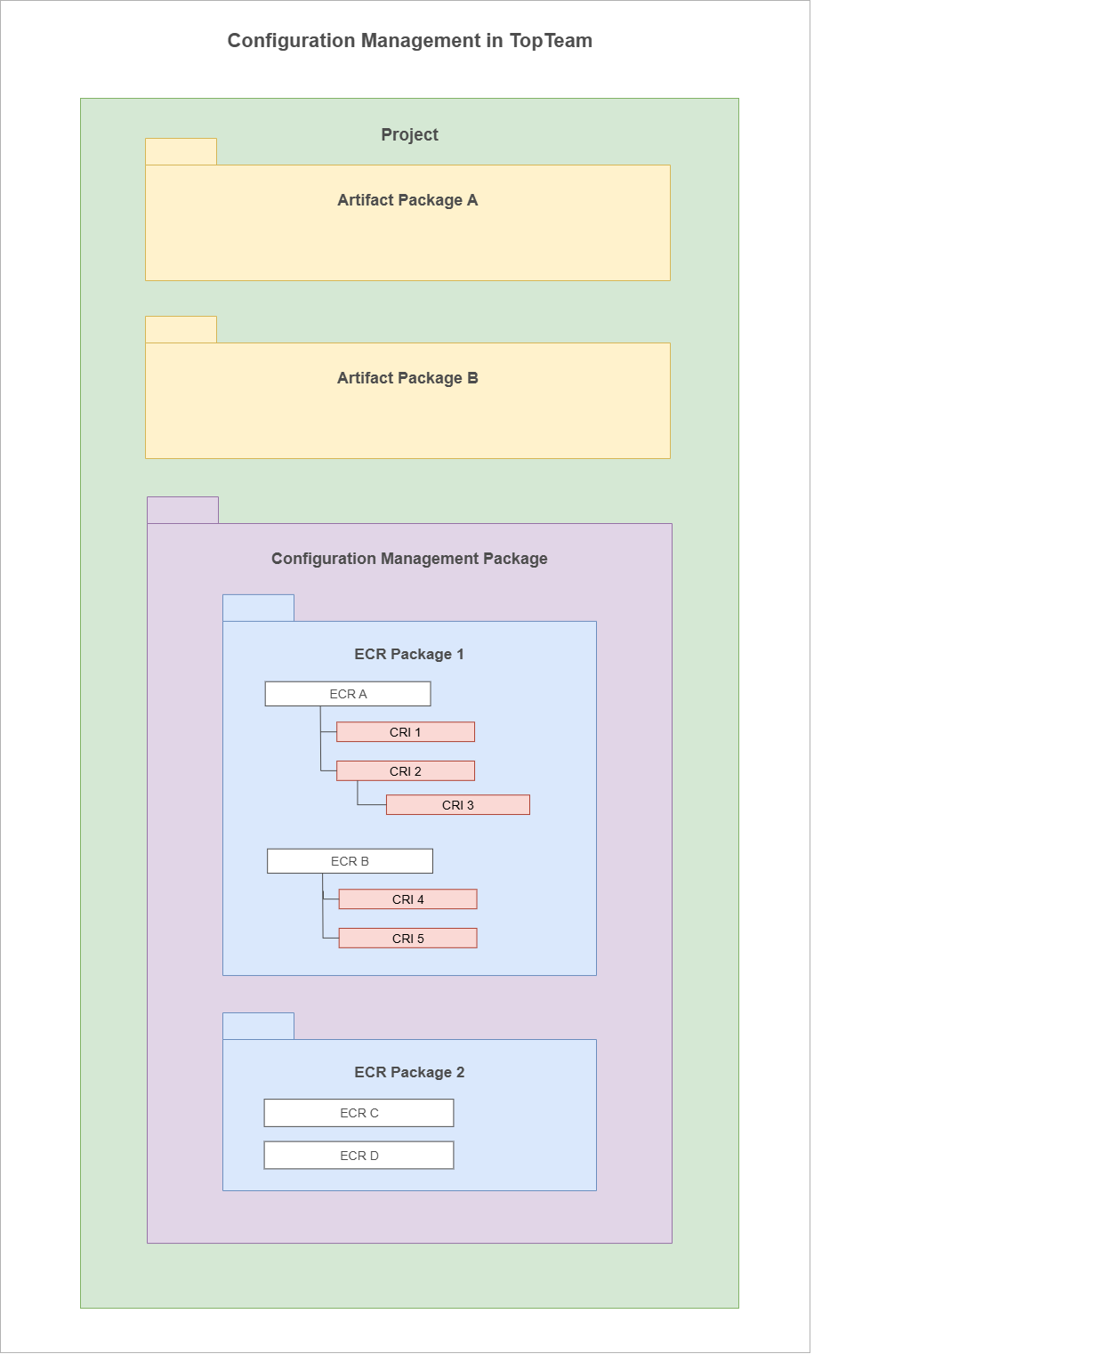Select the CRI 2 item
Viewport: 1104px width, 1354px height.
[x=405, y=771]
